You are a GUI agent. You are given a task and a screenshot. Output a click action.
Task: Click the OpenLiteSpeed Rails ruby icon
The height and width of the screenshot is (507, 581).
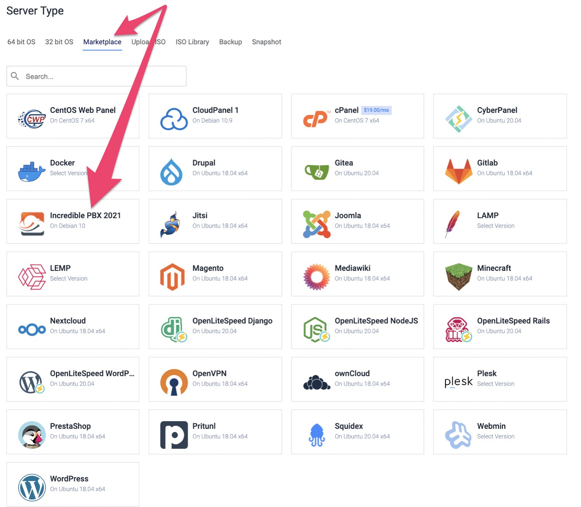click(459, 330)
